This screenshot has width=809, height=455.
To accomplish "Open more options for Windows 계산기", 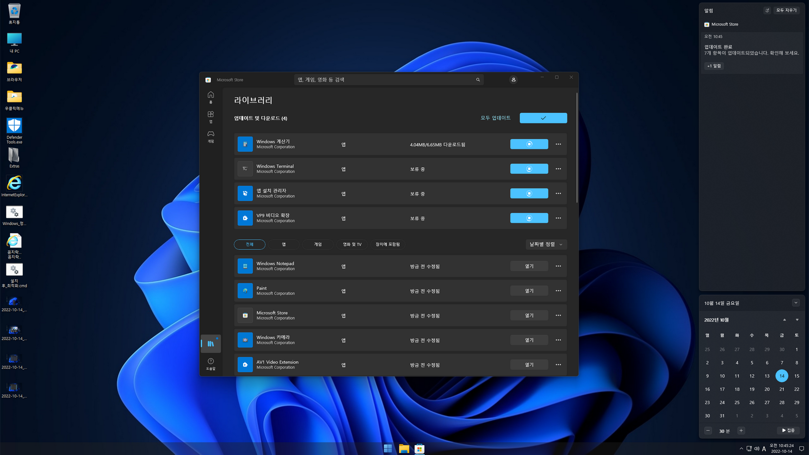I will click(558, 144).
